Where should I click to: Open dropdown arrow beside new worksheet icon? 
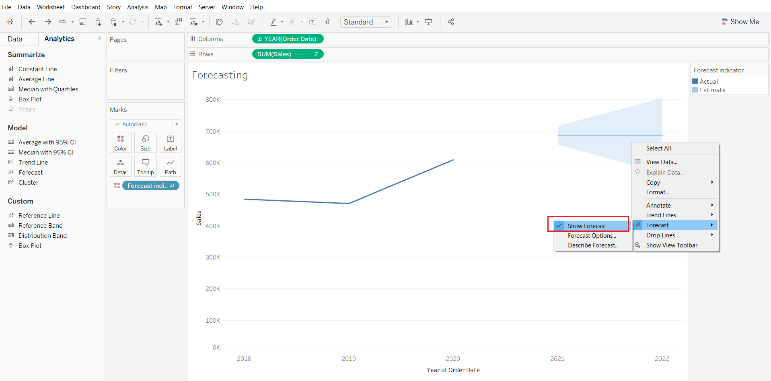coord(168,22)
